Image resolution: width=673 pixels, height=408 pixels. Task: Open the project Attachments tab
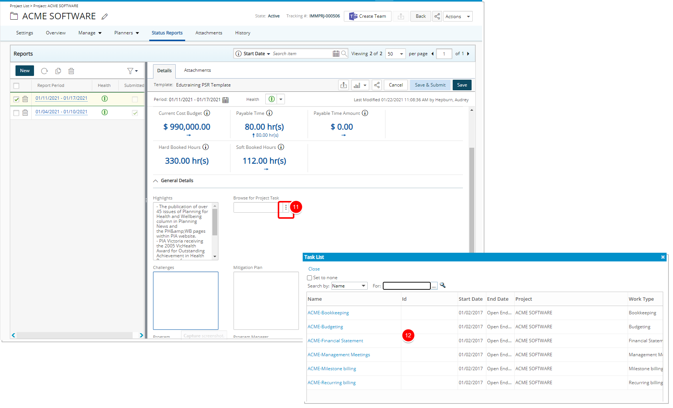pyautogui.click(x=209, y=33)
